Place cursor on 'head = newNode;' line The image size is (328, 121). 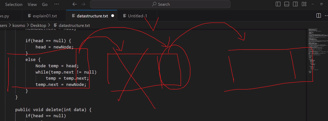pos(55,47)
